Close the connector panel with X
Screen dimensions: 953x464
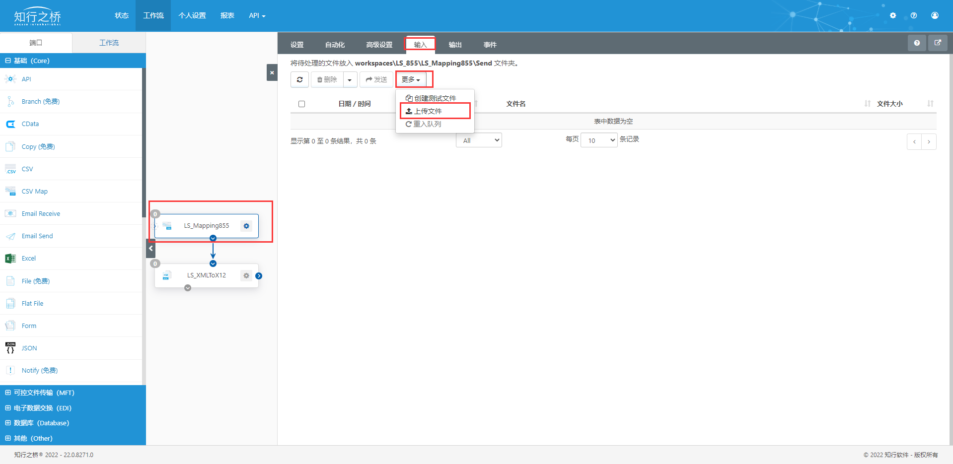pos(272,72)
